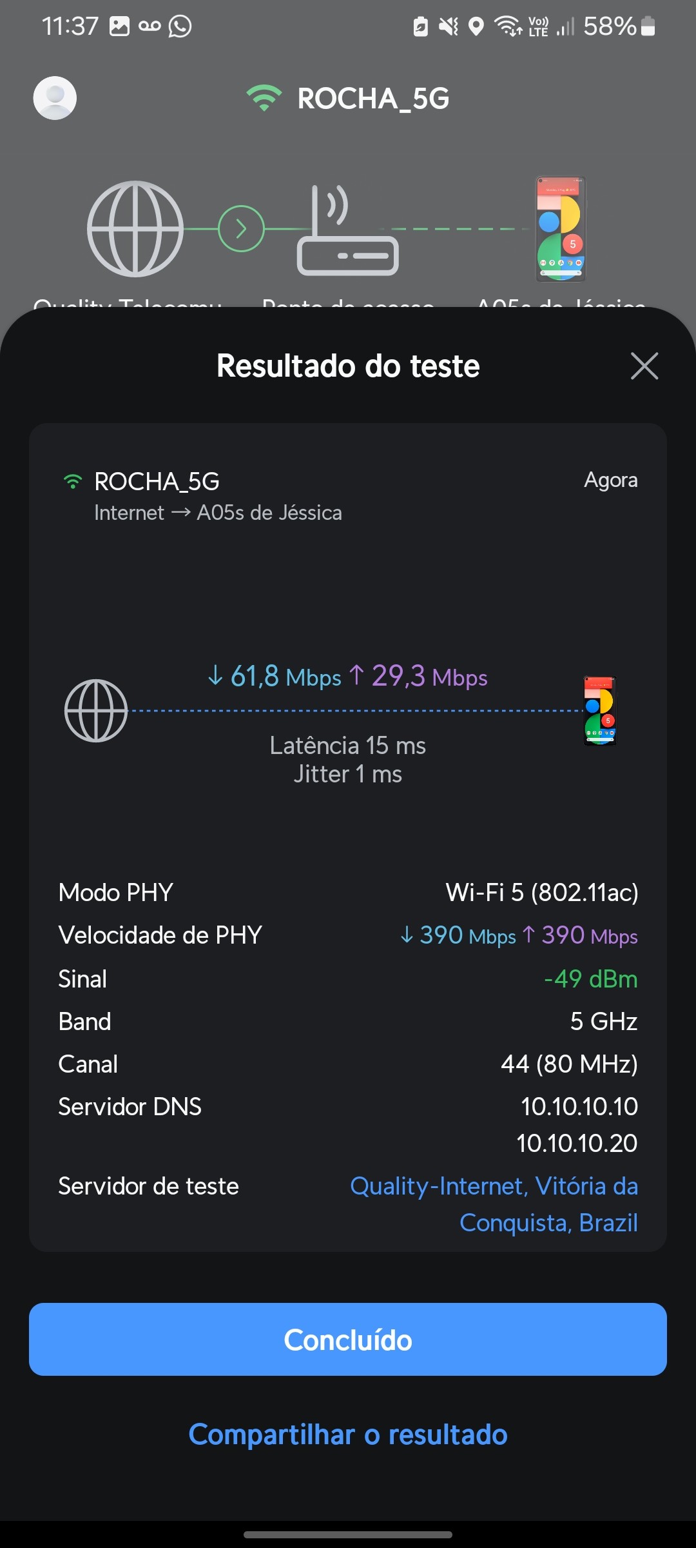Close the Resultado do teste sheet
This screenshot has height=1548, width=696.
coord(644,366)
